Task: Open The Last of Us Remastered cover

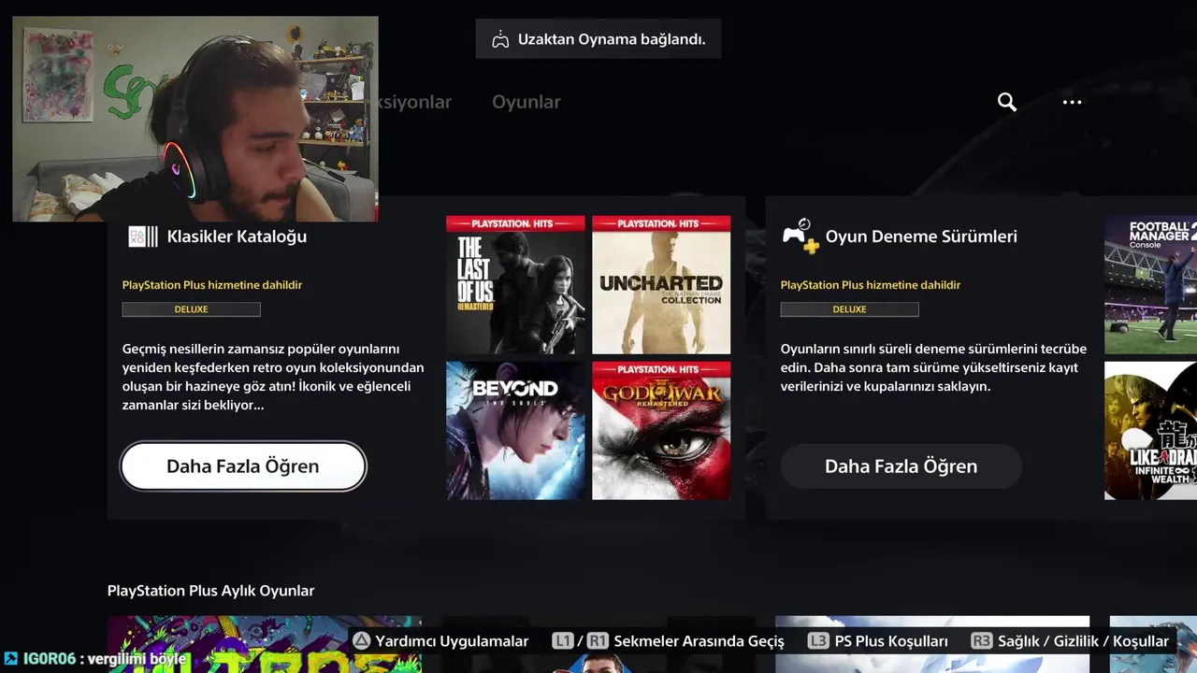Action: pyautogui.click(x=515, y=285)
